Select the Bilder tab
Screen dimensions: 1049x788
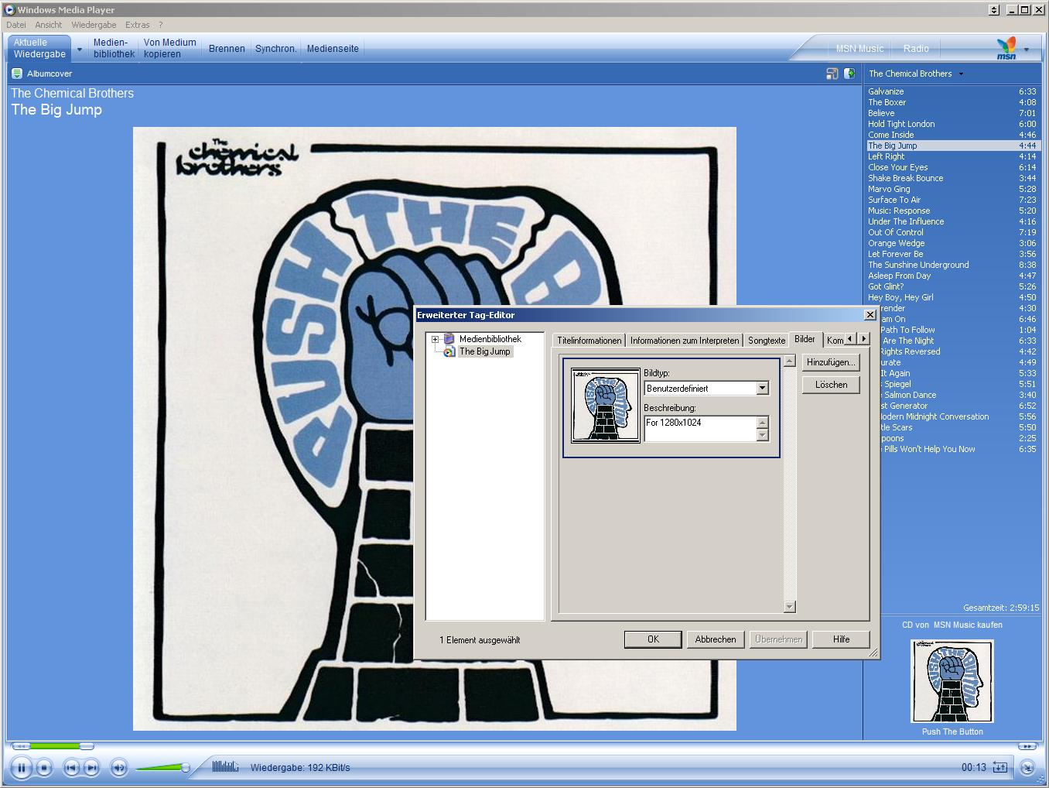pos(805,339)
